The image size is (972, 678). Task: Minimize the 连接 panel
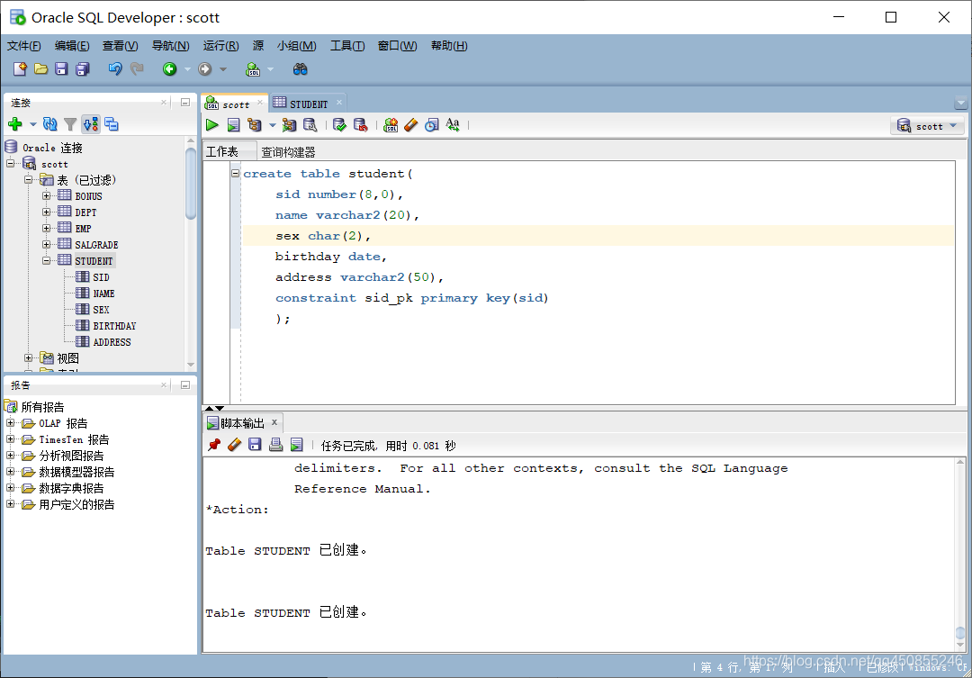click(184, 103)
